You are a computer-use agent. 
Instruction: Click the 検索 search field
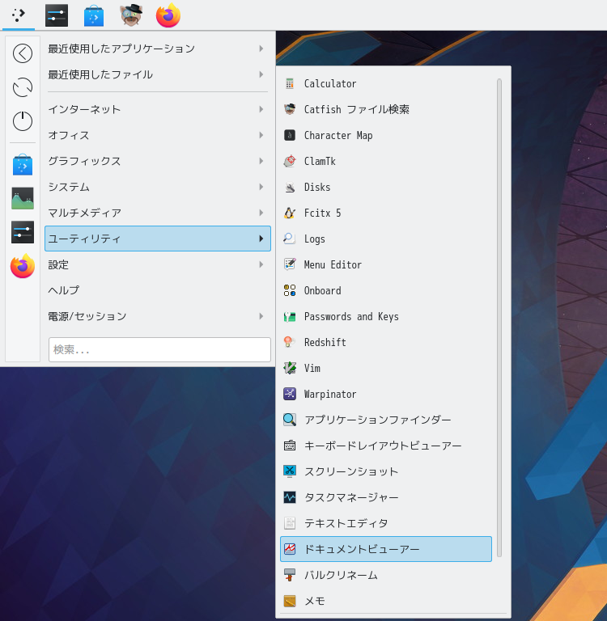coord(159,349)
